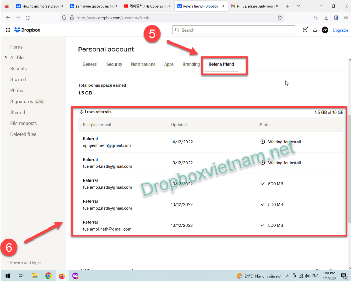Viewport: 351px width, 281px height.
Task: Go back with the browser back arrow
Action: click(x=8, y=18)
